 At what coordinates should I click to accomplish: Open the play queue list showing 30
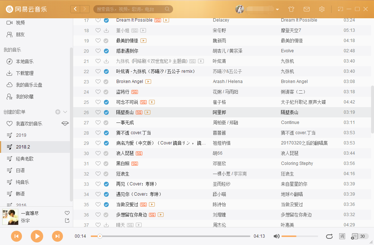point(360,236)
